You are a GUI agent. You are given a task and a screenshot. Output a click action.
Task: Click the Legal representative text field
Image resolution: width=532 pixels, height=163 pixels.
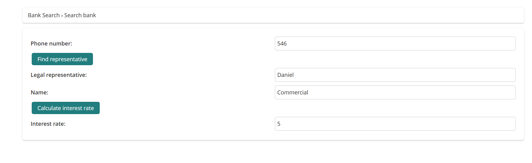tap(395, 75)
